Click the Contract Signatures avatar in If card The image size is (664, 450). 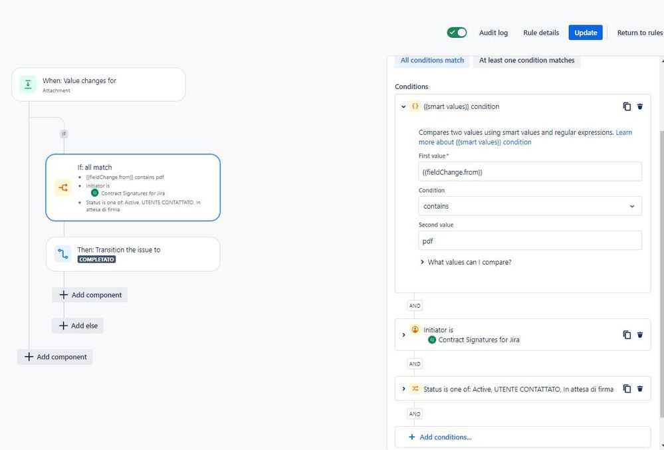click(95, 193)
